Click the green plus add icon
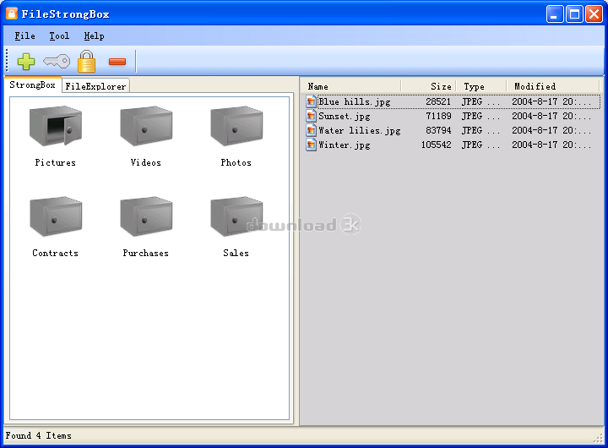The height and width of the screenshot is (448, 608). (26, 61)
